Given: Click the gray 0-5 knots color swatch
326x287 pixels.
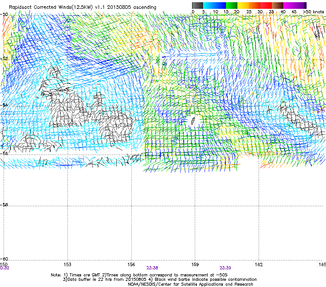Looking at the screenshot, I should pyautogui.click(x=197, y=5).
